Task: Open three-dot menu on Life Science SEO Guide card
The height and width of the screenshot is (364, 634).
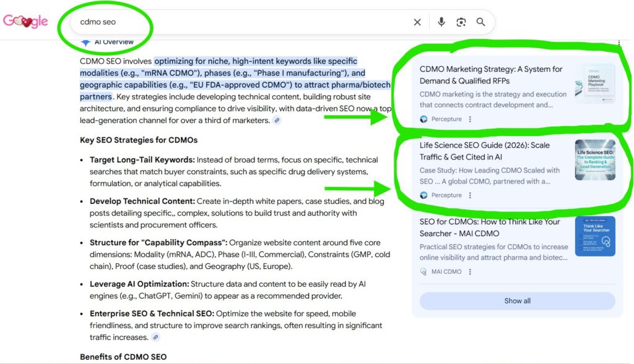Action: coord(470,195)
